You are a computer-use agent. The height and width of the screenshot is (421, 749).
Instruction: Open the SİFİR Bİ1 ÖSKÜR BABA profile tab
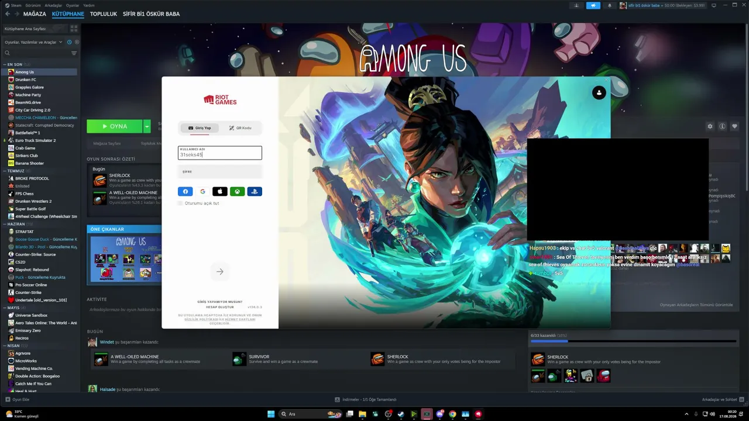tap(151, 14)
